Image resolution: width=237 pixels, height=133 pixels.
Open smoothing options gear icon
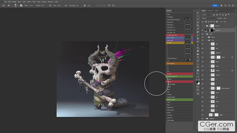(85, 5)
